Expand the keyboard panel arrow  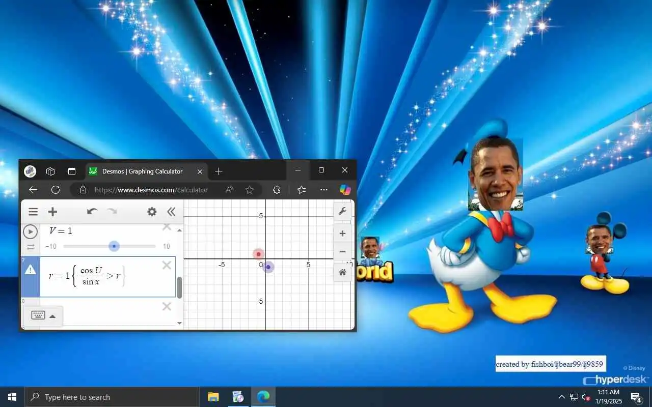tap(52, 316)
